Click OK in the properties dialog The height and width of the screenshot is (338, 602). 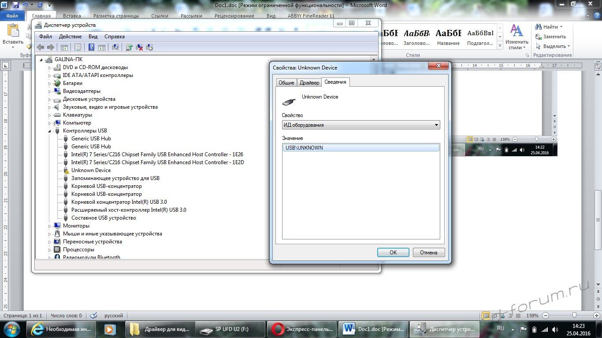click(393, 252)
